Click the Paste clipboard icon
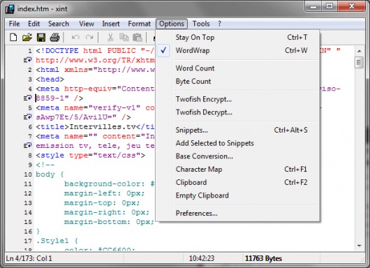Viewport: 370px width, 268px height. coord(138,38)
